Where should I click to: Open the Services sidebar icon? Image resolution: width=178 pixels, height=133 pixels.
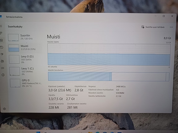pos(3,75)
